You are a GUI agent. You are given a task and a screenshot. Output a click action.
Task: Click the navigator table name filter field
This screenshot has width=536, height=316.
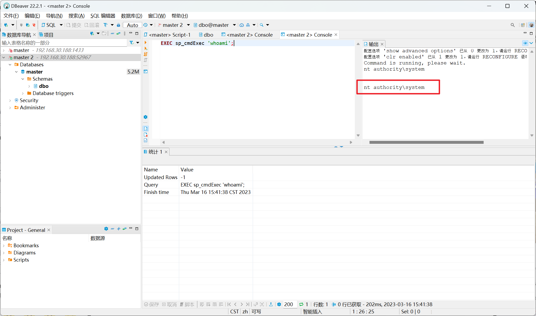(x=64, y=43)
